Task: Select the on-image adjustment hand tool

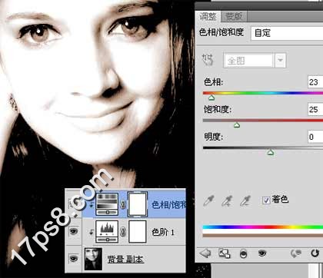Action: coord(208,61)
